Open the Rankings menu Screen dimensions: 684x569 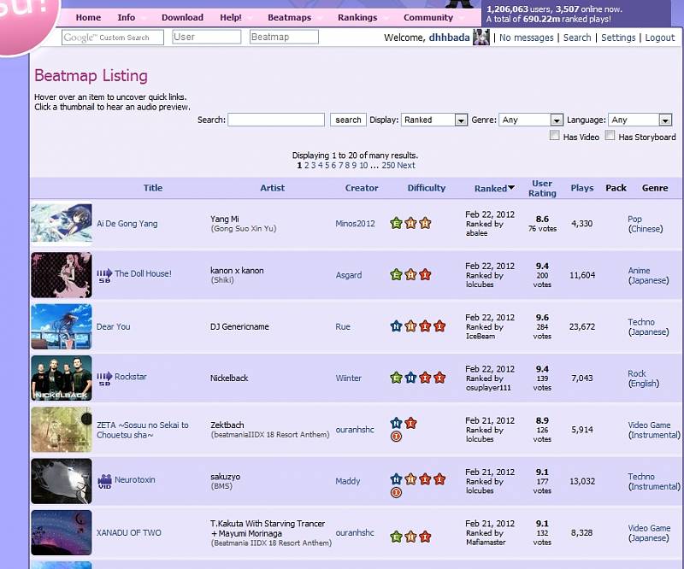coord(357,17)
